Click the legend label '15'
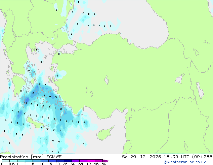This screenshot has width=213, height=165. [50, 164]
